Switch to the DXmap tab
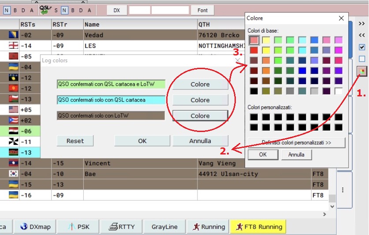 tap(35, 227)
